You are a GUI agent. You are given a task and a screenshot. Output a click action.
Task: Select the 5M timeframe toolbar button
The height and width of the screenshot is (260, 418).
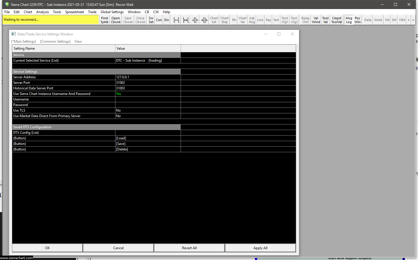click(394, 20)
